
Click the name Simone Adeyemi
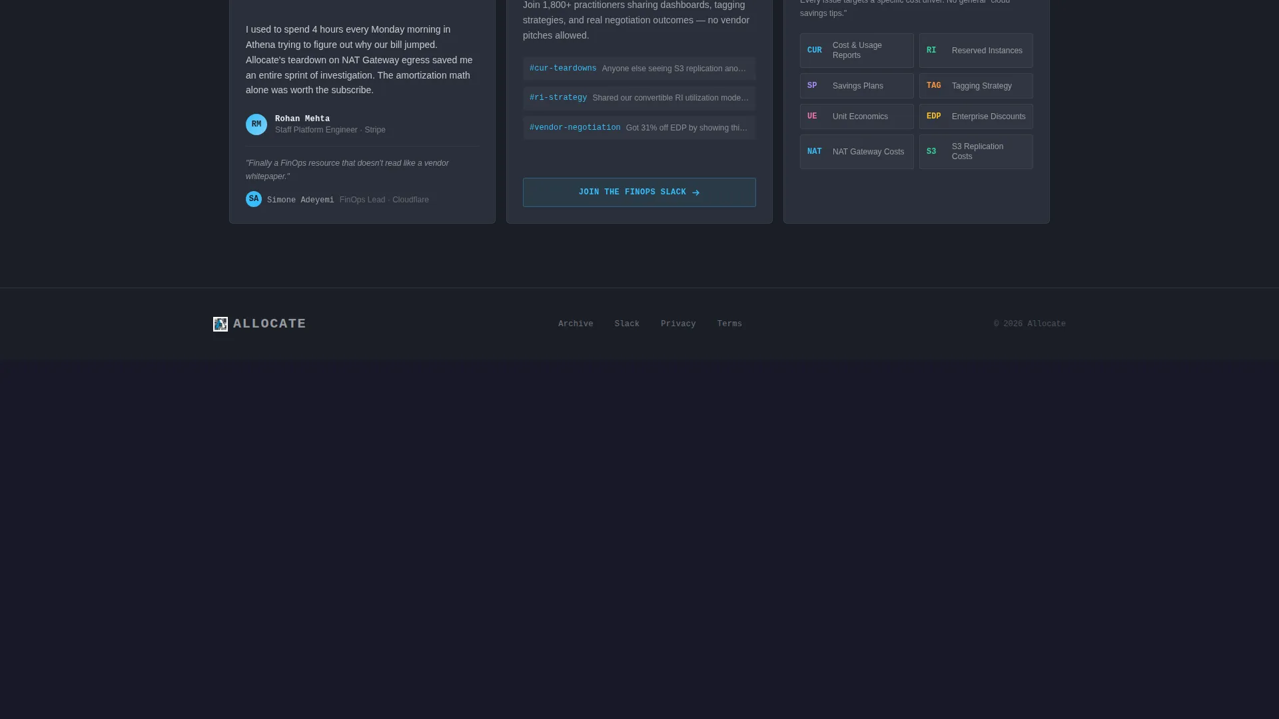point(300,200)
